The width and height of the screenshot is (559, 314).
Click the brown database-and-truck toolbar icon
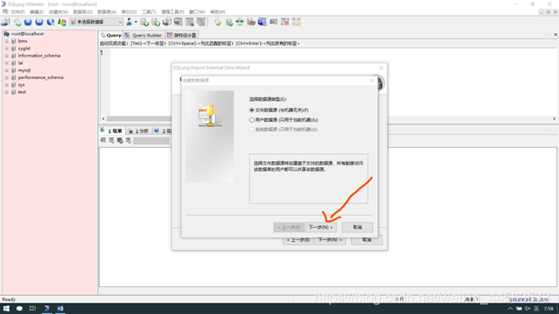(x=251, y=22)
